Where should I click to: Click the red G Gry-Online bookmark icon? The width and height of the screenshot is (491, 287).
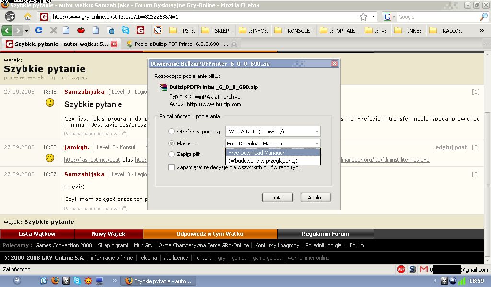point(140,30)
